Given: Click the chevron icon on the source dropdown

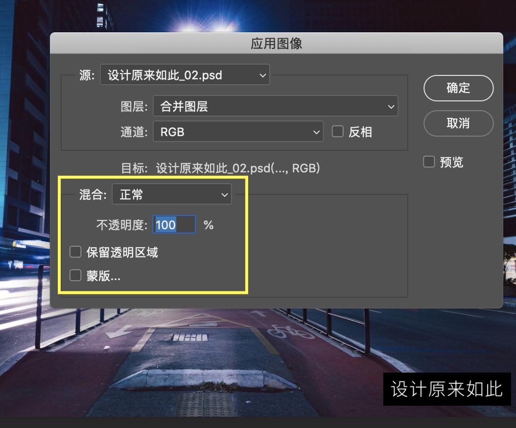Looking at the screenshot, I should pyautogui.click(x=263, y=74).
